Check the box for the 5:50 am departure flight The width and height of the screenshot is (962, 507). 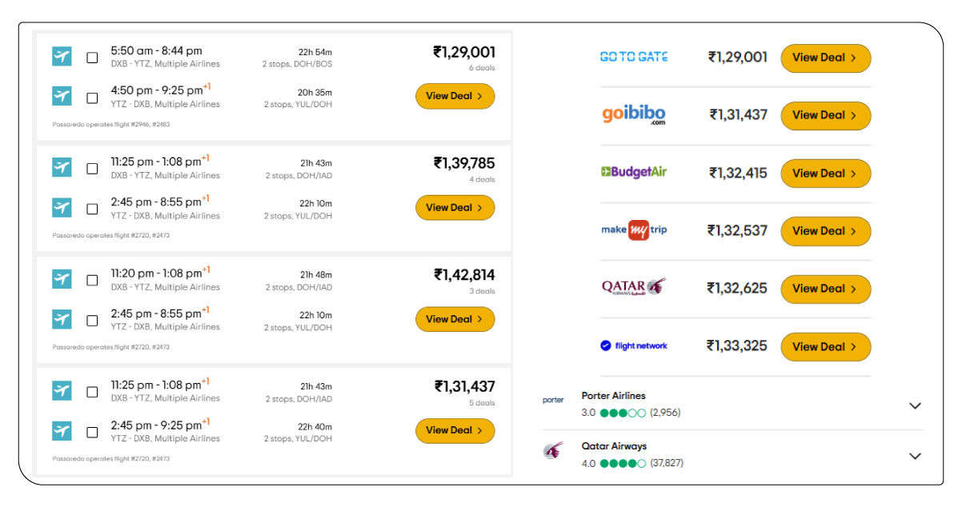[90, 56]
